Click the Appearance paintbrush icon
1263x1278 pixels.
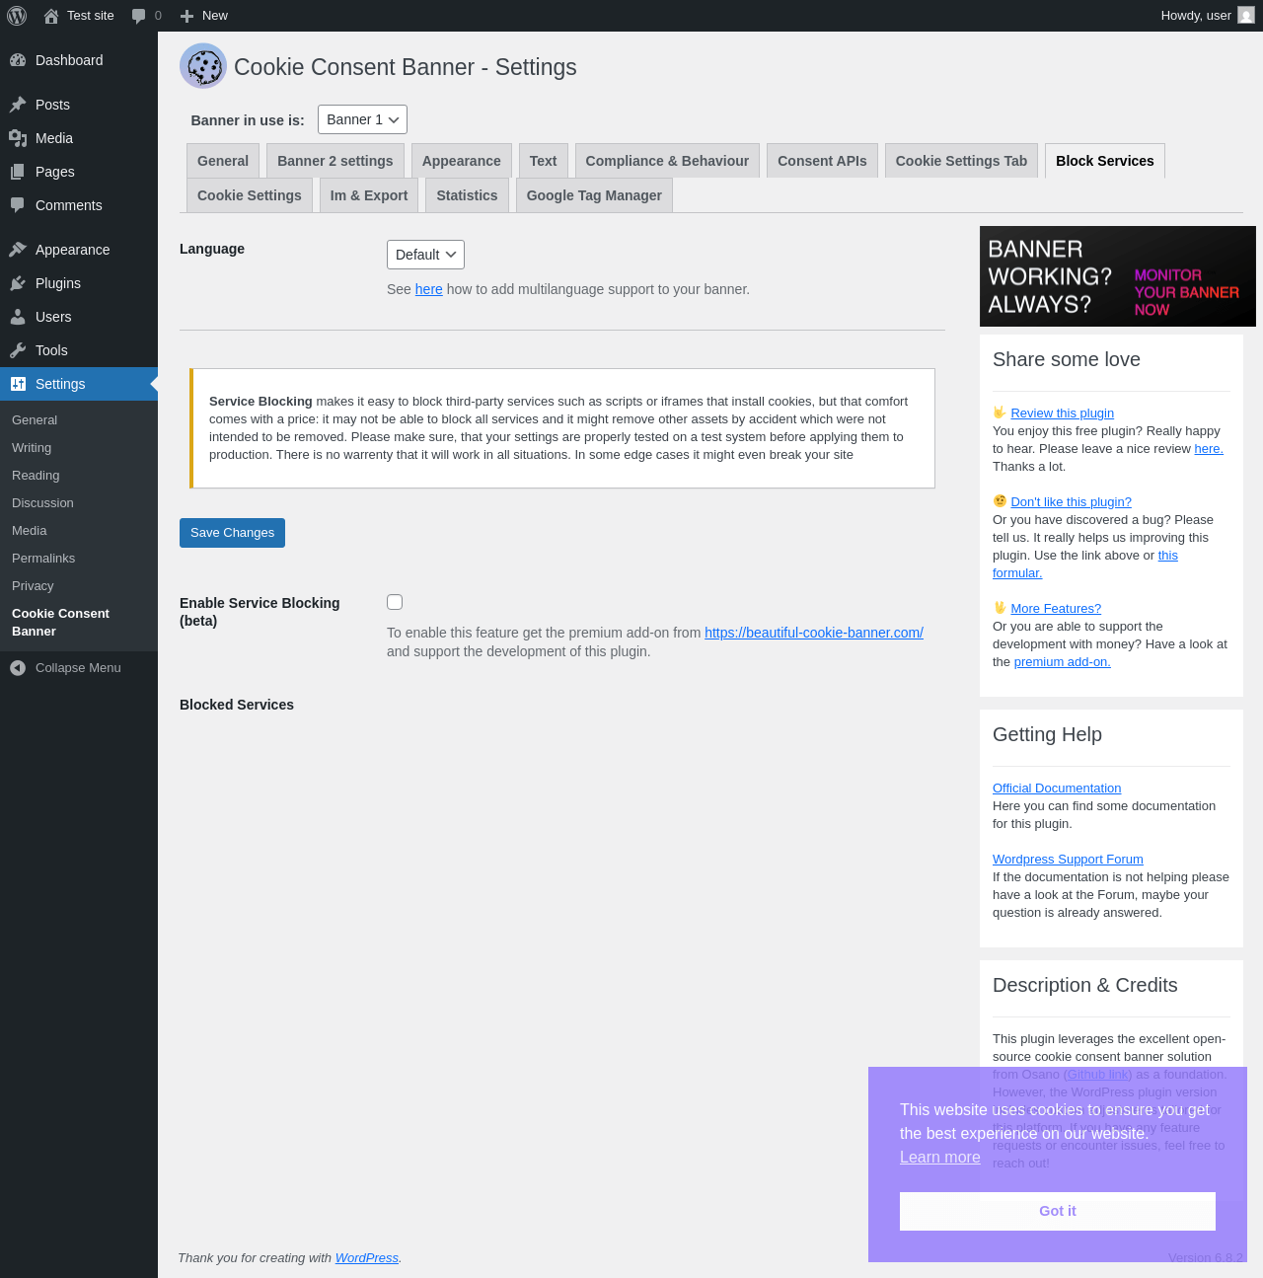(x=18, y=250)
